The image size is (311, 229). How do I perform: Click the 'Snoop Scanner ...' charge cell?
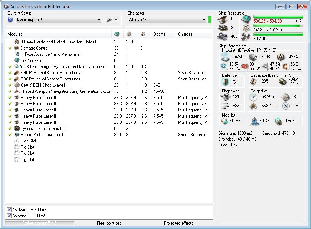[x=194, y=135]
